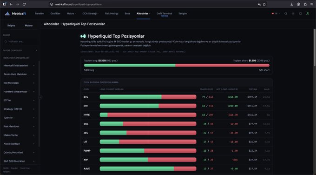Focus the İndikatör ara search field
Viewport: 316px width, 175px height.
(x=20, y=41)
